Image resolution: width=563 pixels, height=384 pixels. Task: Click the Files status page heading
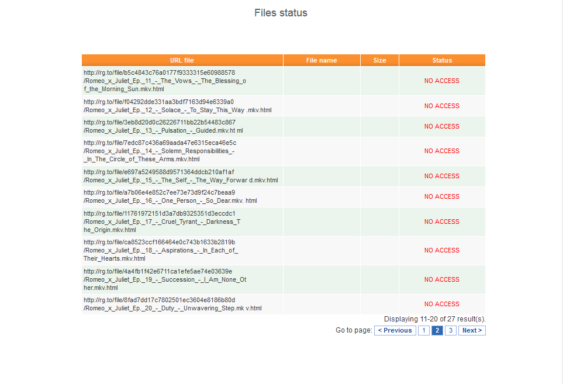tap(281, 13)
